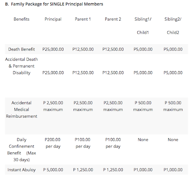The width and height of the screenshot is (193, 181).
Task: Select the Benefits column header
Action: coord(21,19)
